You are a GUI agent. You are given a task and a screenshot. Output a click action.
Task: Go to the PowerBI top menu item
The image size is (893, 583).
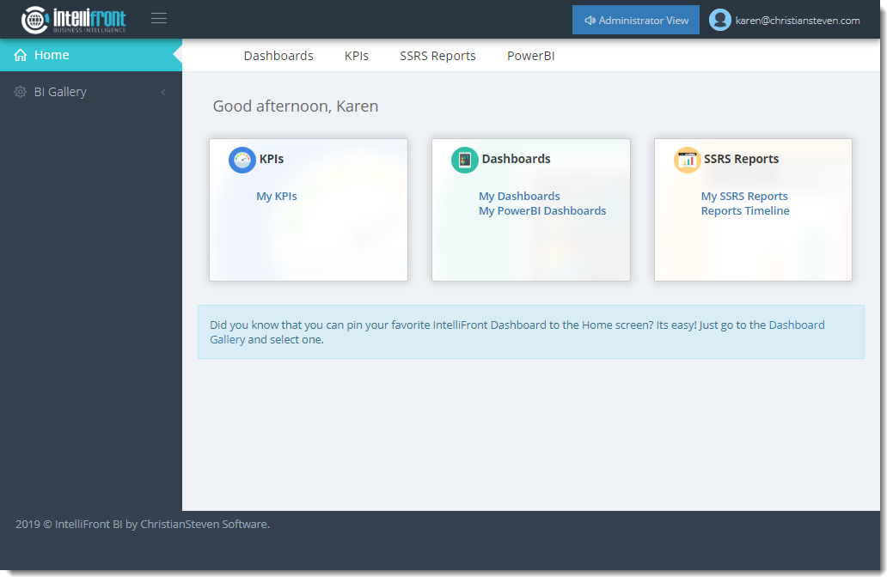point(530,56)
